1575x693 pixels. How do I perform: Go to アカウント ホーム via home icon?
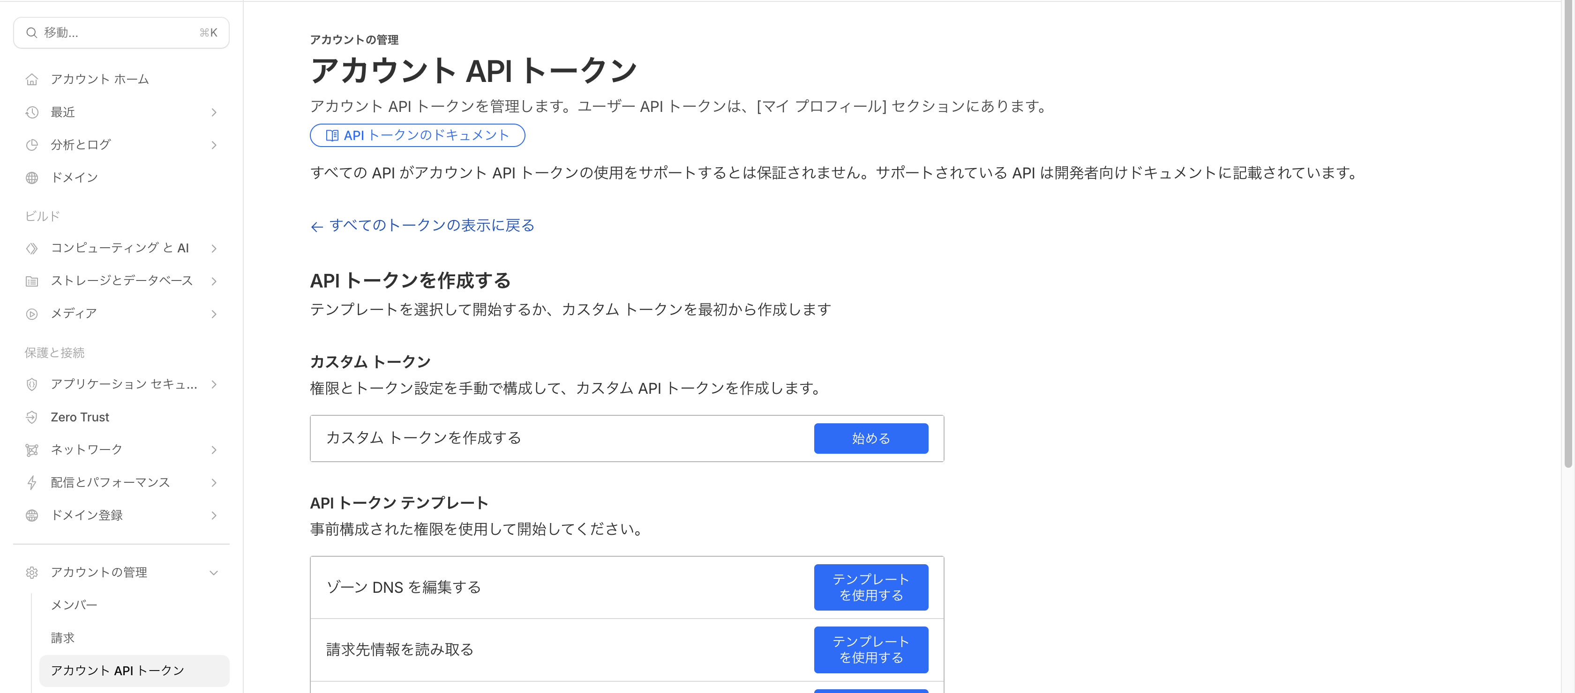click(x=32, y=79)
